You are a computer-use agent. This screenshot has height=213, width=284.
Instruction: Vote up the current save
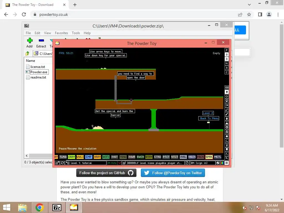(112, 163)
